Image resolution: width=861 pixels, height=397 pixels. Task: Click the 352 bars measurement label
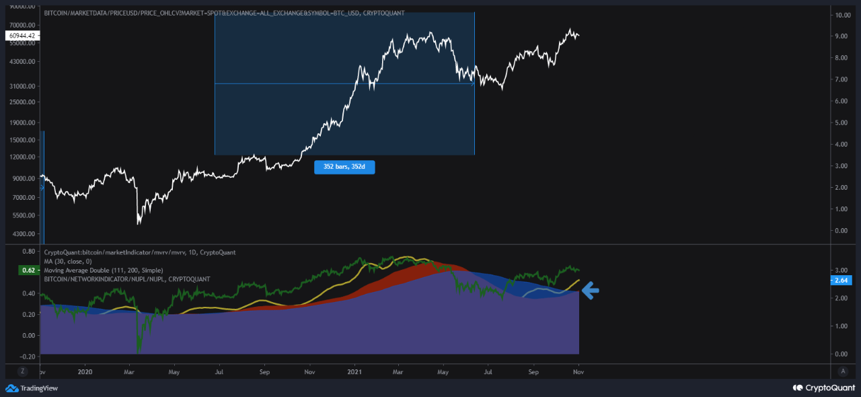344,167
